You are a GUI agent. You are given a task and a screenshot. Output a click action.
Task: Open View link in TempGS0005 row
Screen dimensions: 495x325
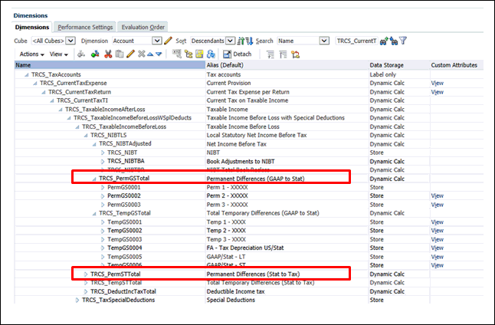click(438, 257)
